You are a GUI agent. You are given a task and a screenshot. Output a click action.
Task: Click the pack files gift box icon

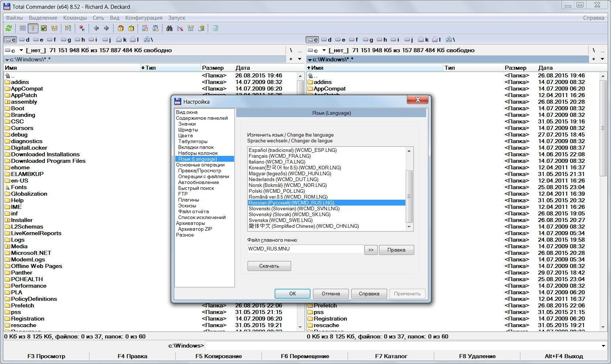[121, 28]
